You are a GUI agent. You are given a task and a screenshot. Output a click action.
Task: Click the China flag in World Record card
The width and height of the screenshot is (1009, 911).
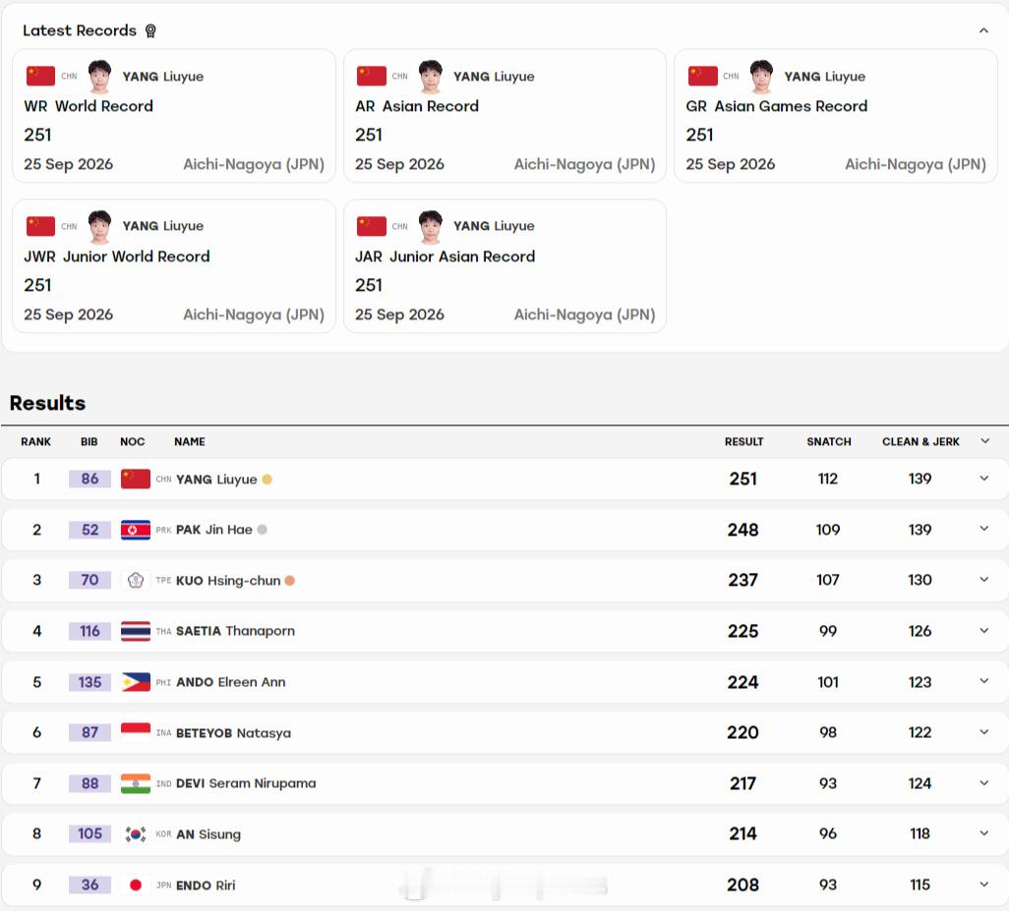click(x=40, y=76)
